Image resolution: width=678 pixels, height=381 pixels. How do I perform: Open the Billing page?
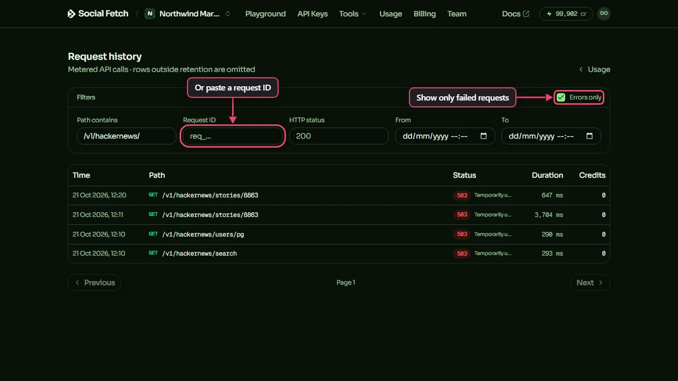425,14
